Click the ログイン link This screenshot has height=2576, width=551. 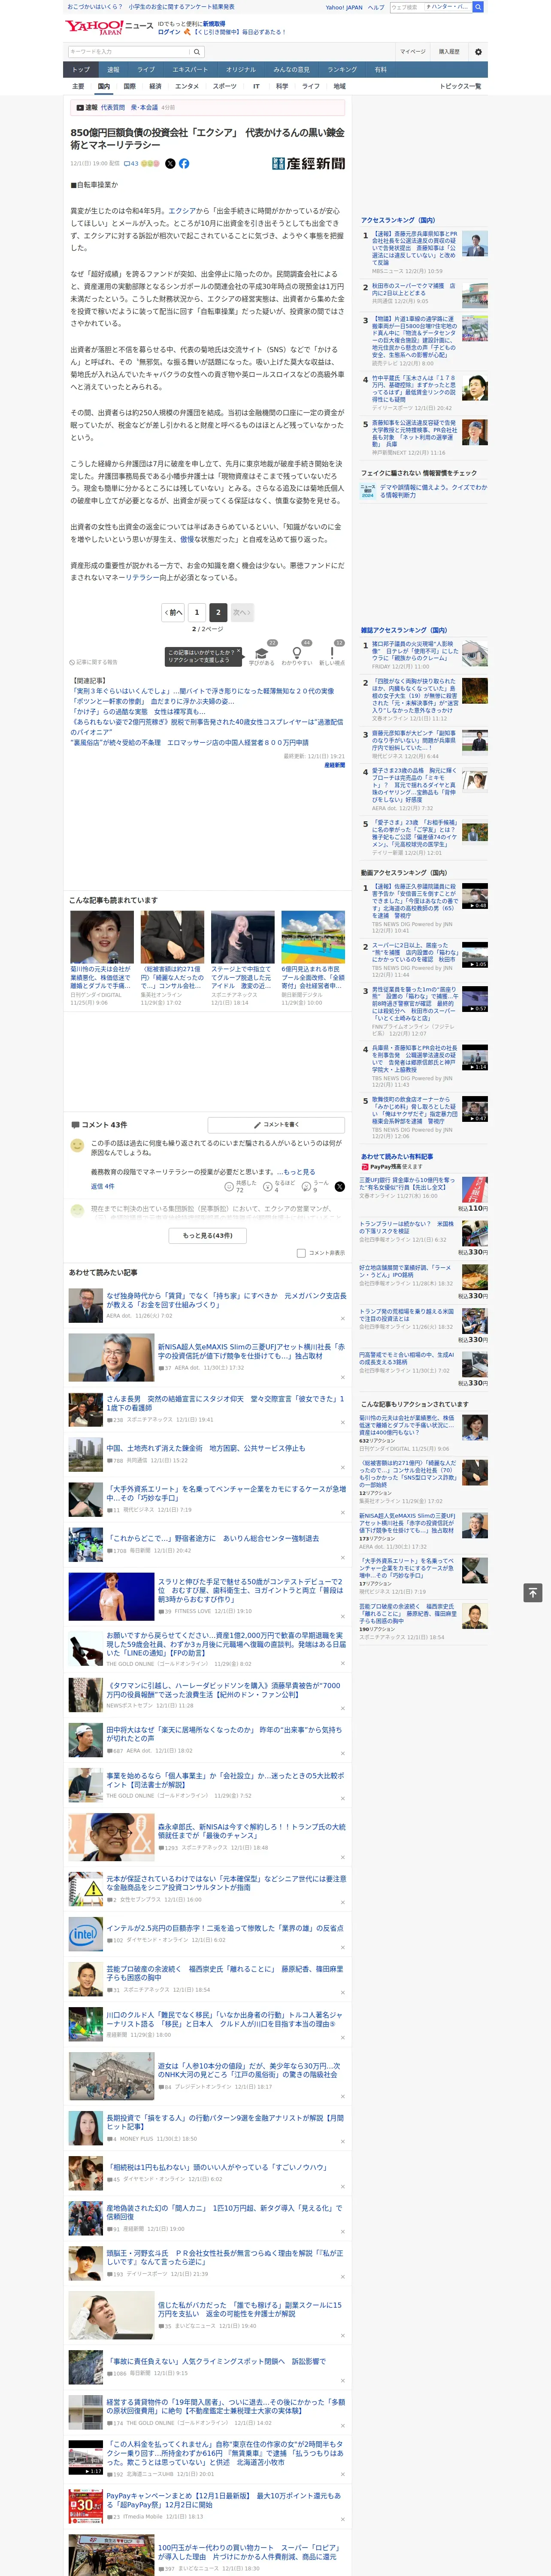tap(169, 32)
